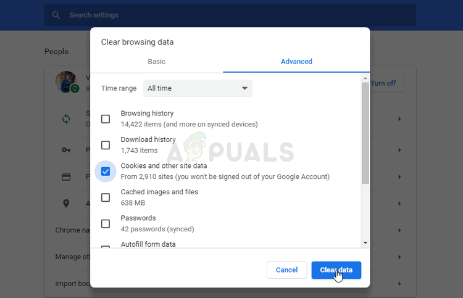Viewport: 463px width, 298px height.
Task: Click the Clear data button
Action: click(336, 270)
